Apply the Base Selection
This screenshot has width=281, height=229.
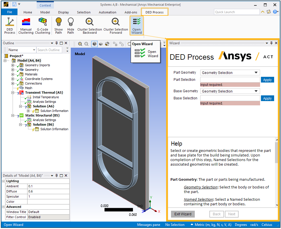(267, 98)
